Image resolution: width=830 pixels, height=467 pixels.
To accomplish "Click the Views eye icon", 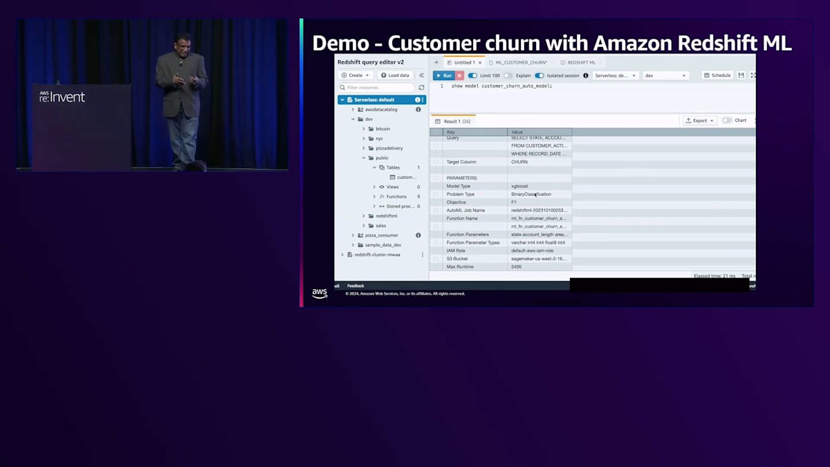I will [x=382, y=187].
